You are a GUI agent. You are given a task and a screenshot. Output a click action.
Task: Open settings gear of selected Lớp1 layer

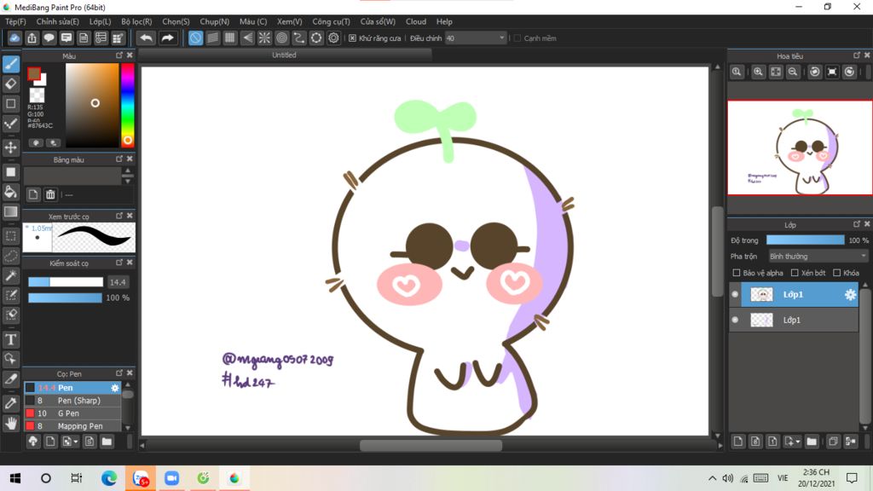pos(850,294)
